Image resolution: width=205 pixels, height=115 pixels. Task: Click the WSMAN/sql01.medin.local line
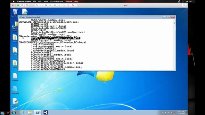[49, 26]
